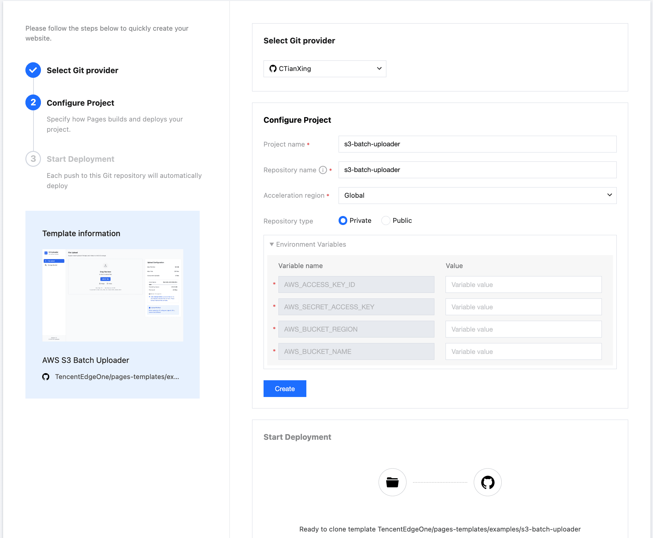653x538 pixels.
Task: Click the Project name input field
Action: click(x=477, y=144)
